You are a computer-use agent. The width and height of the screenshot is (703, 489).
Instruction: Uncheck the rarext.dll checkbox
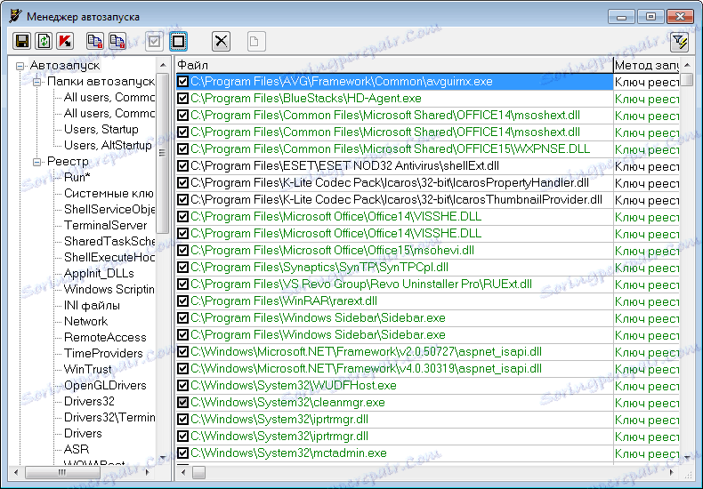182,301
